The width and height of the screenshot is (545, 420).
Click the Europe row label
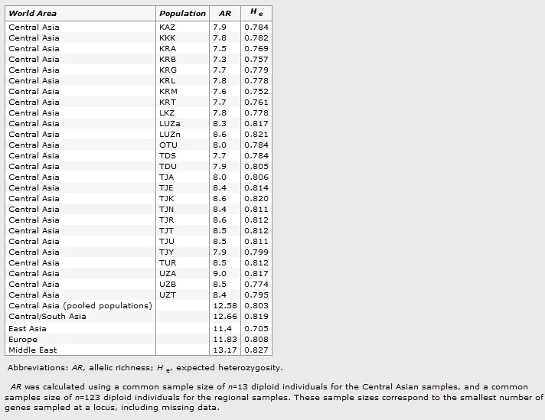click(x=23, y=340)
